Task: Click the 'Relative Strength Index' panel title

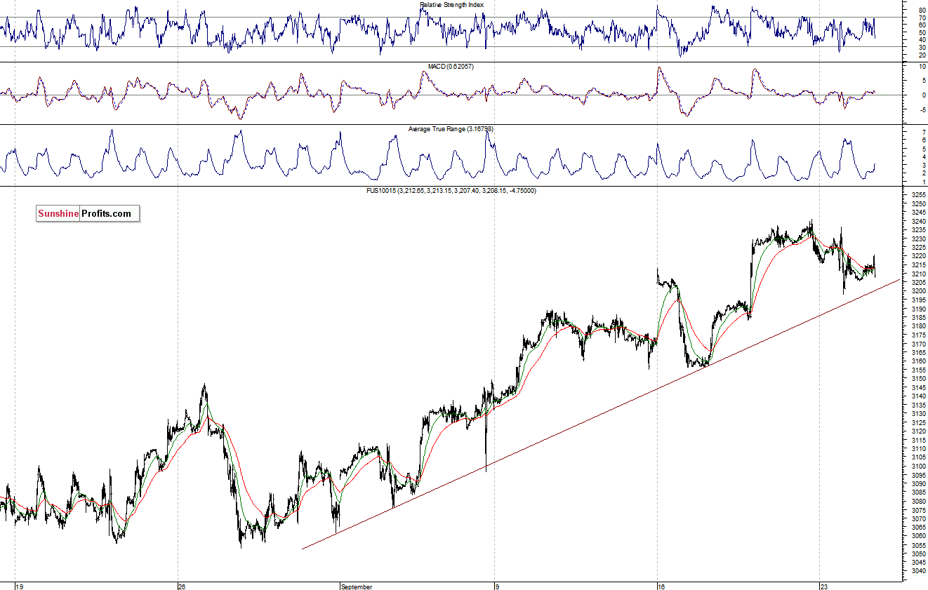Action: click(x=452, y=4)
